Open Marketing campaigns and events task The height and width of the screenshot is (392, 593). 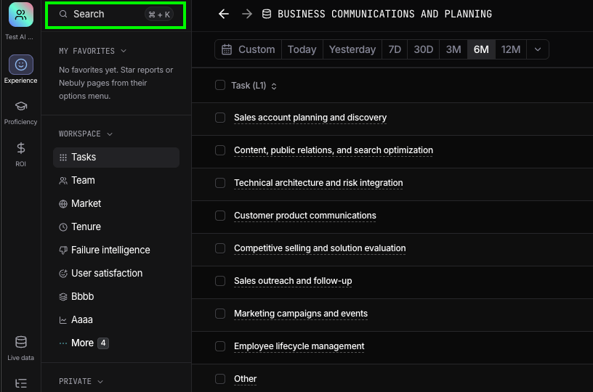click(301, 314)
